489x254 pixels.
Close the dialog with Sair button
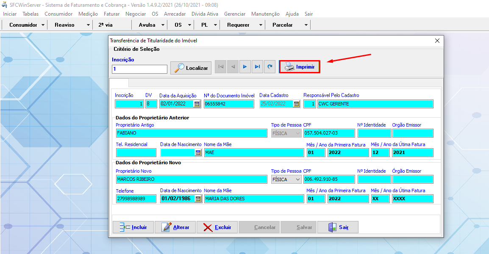338,227
